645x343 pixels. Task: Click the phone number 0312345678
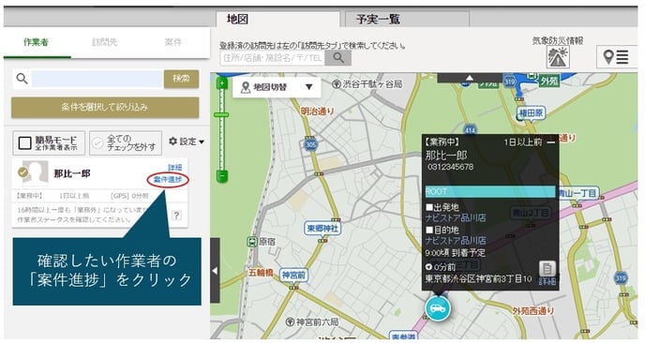pos(450,167)
